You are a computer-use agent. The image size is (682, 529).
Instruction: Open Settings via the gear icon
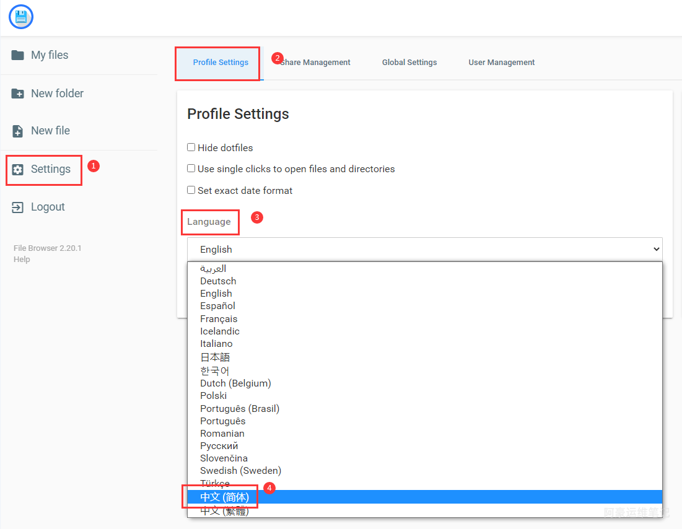18,169
